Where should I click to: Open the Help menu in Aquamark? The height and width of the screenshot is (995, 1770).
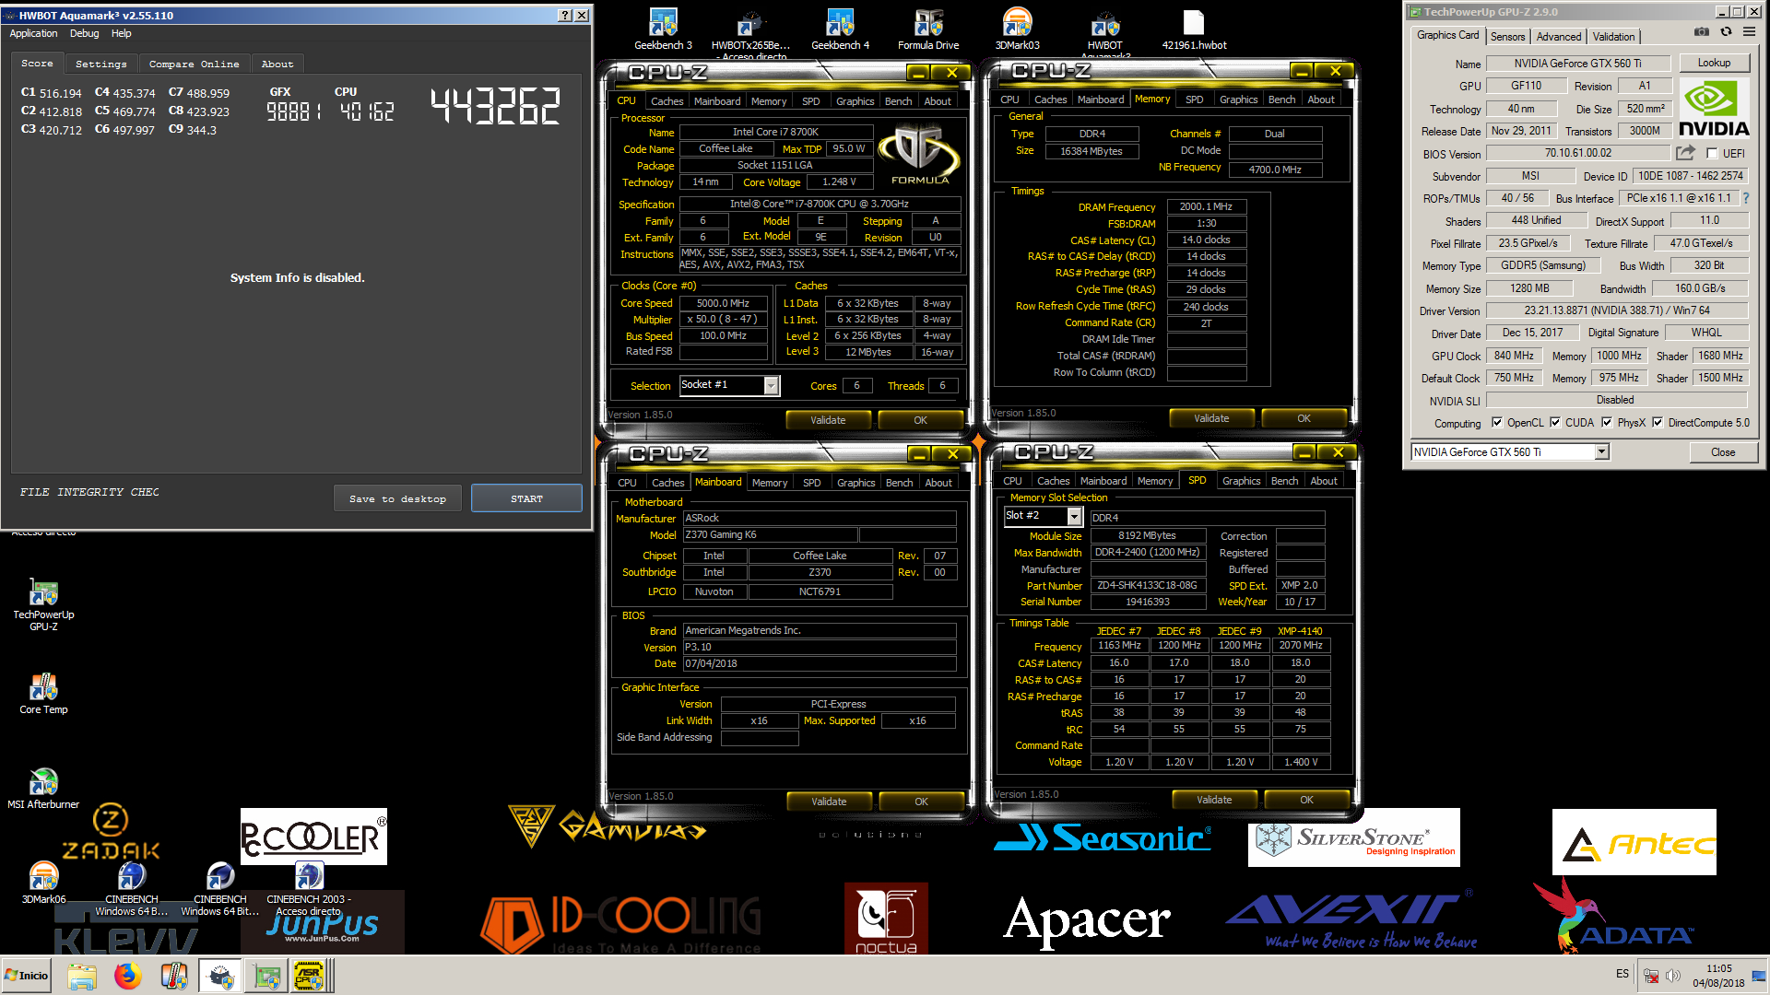point(121,33)
